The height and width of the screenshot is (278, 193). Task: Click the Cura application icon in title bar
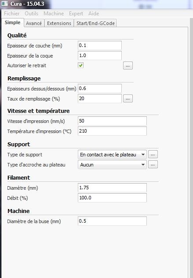[x=5, y=4]
